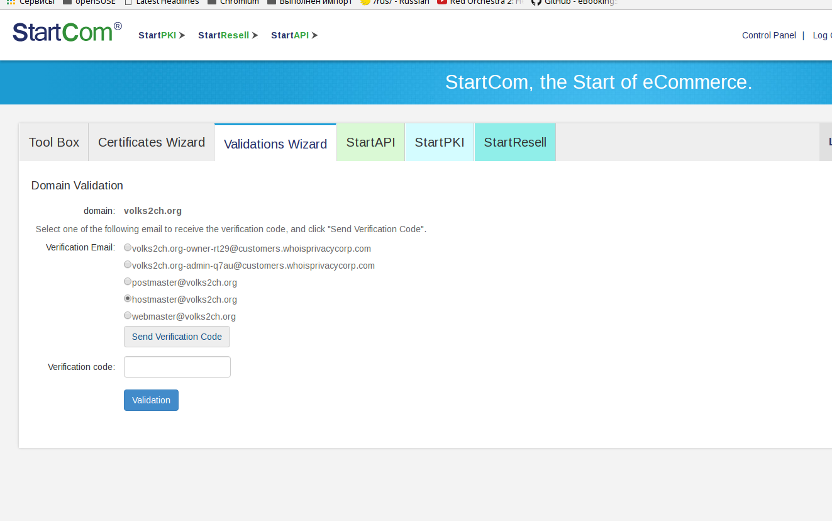
Task: Choose hostmaster@volks2ch.org radio button
Action: coord(128,299)
